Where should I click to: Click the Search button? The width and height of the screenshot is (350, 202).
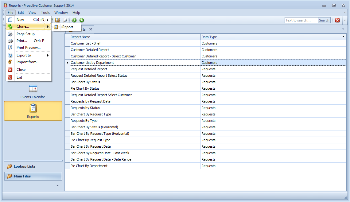(324, 20)
